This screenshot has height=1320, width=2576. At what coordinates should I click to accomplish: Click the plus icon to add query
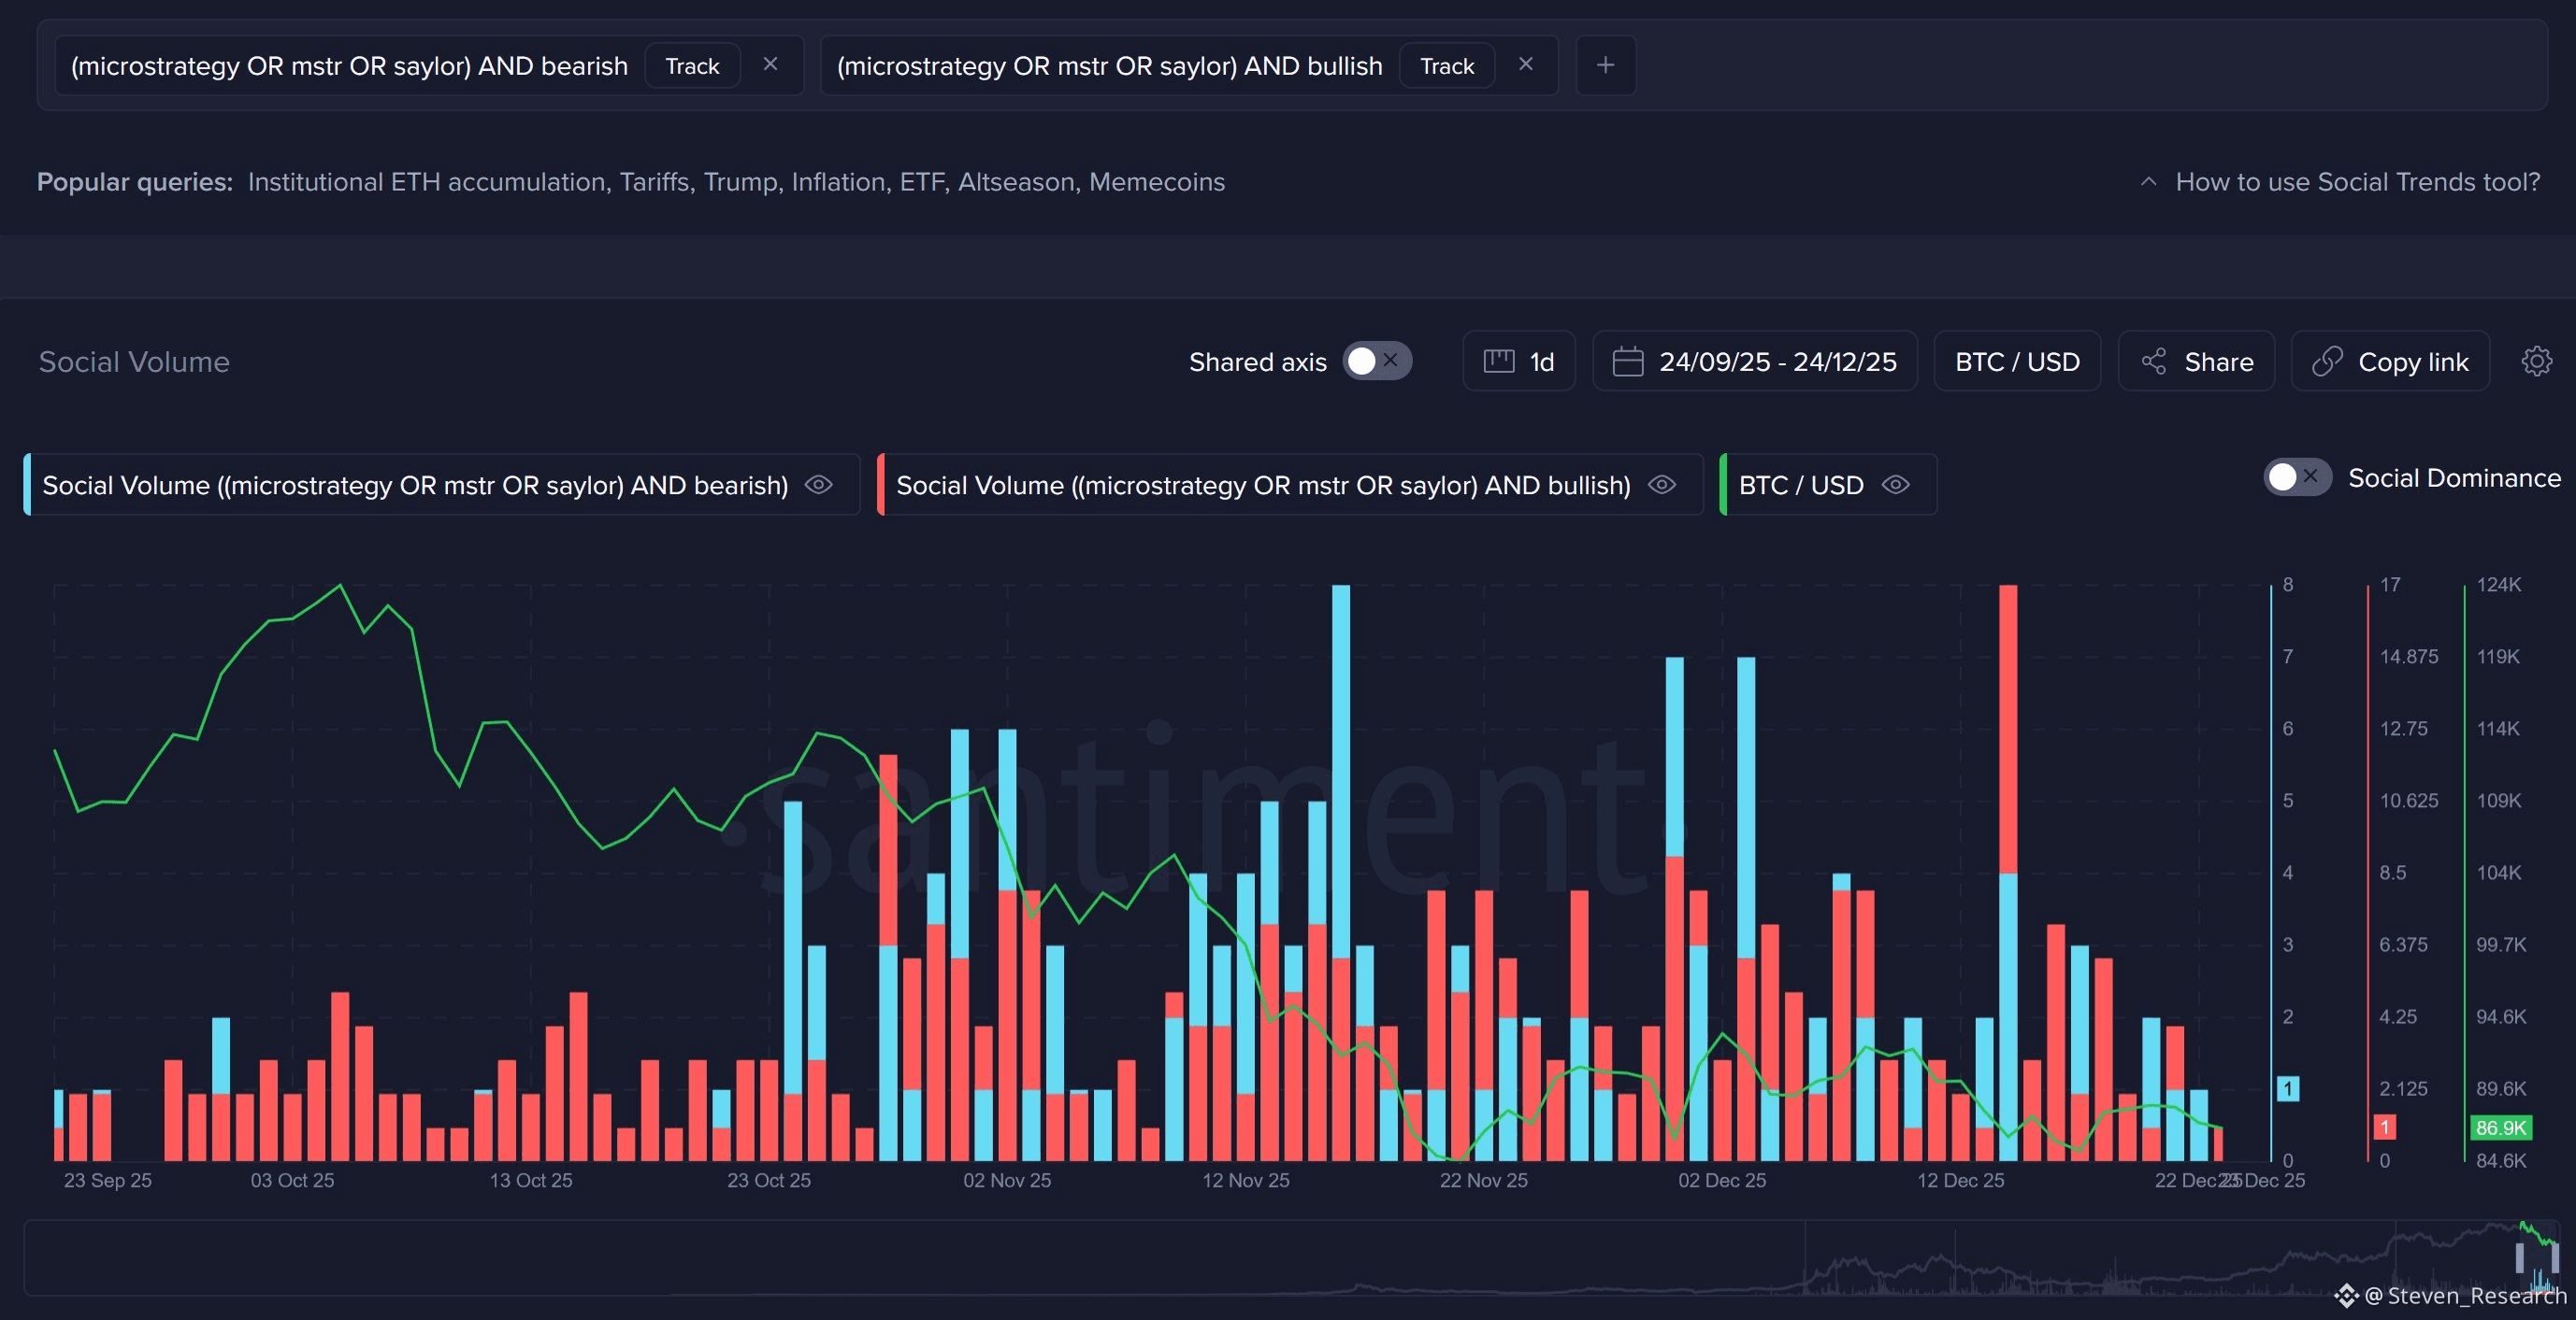1605,65
